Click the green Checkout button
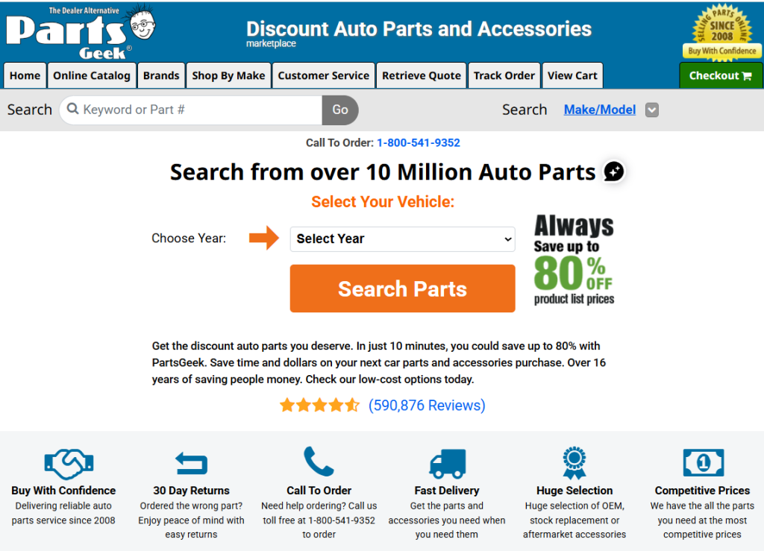Image resolution: width=764 pixels, height=551 pixels. click(x=721, y=75)
